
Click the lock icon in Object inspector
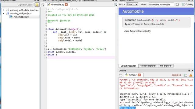[177, 5]
